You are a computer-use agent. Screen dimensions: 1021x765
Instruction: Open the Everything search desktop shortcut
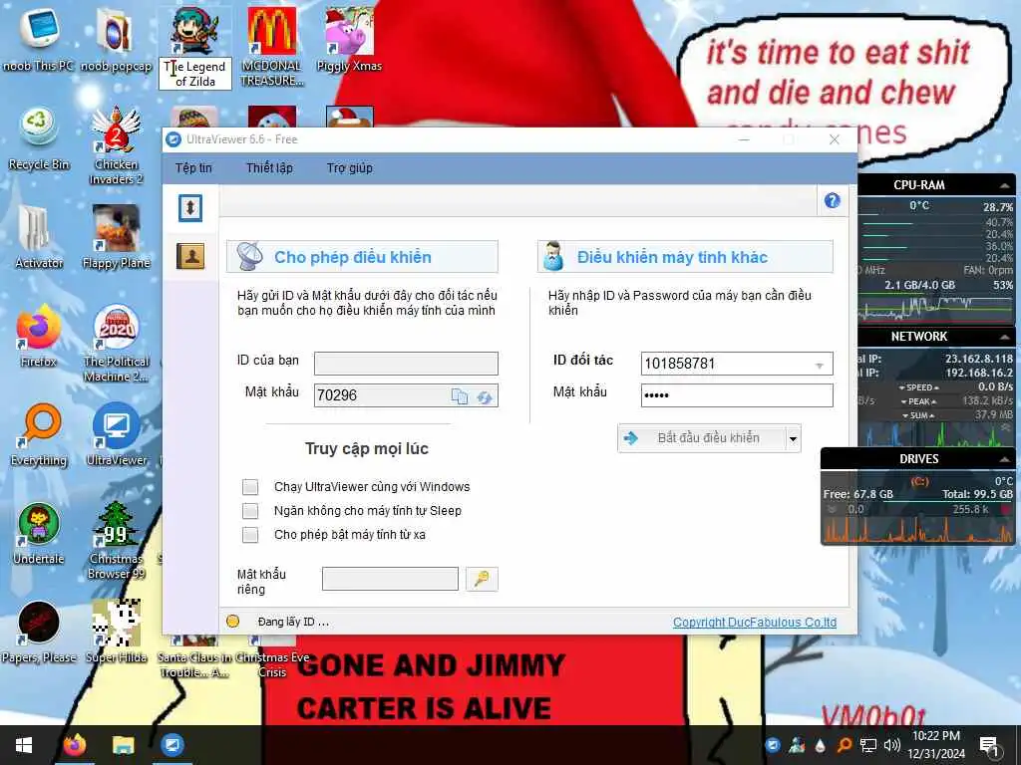coord(39,434)
